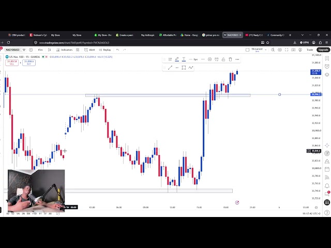
Task: Bookmark this page with the star icon
Action: (268, 42)
